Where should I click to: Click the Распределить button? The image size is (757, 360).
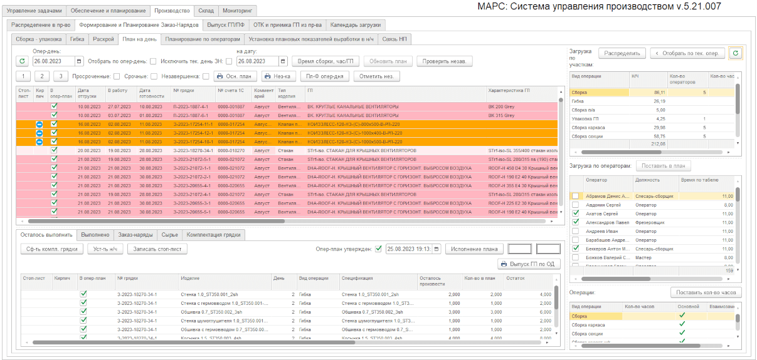click(622, 53)
